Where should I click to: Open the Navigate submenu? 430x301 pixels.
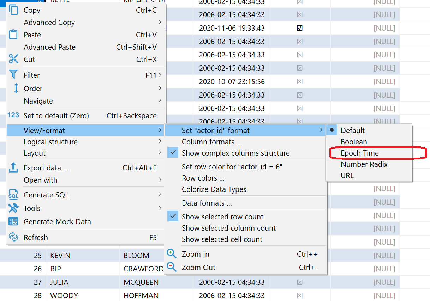38,101
